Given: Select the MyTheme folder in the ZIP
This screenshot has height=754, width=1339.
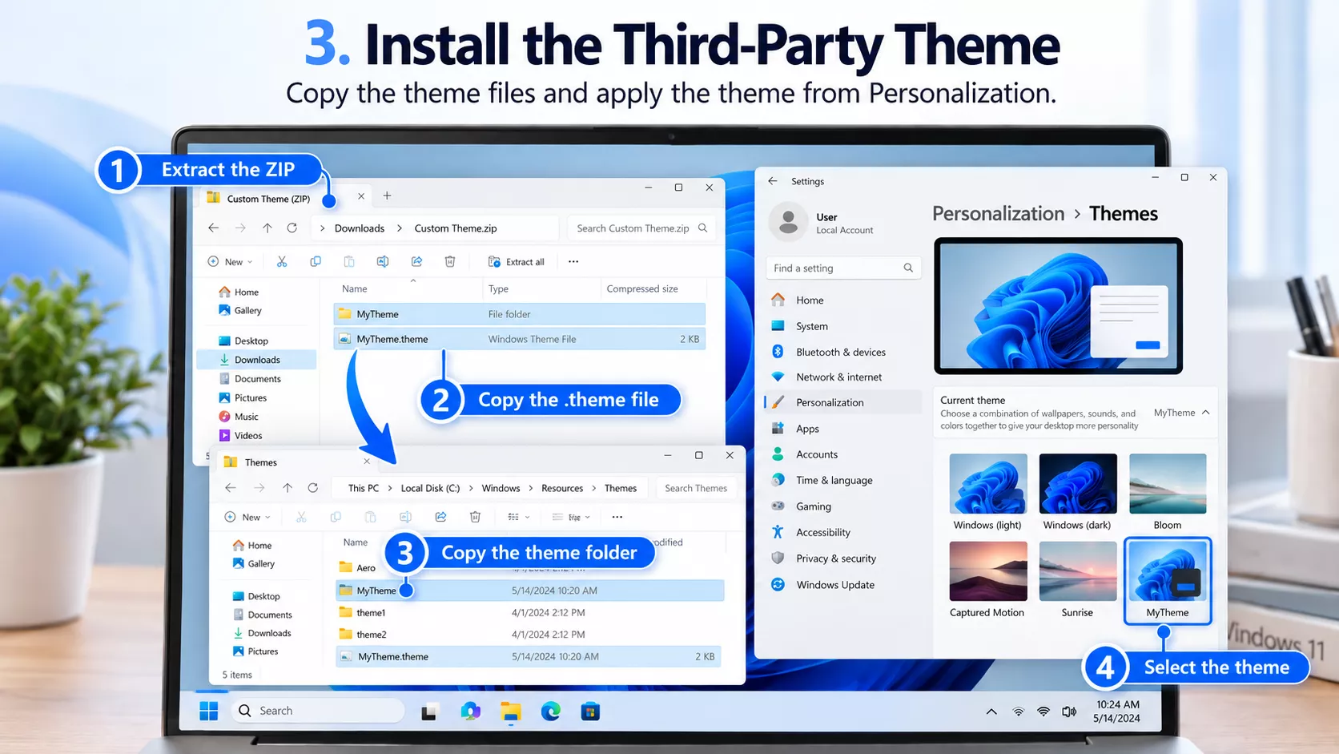Looking at the screenshot, I should click(519, 314).
